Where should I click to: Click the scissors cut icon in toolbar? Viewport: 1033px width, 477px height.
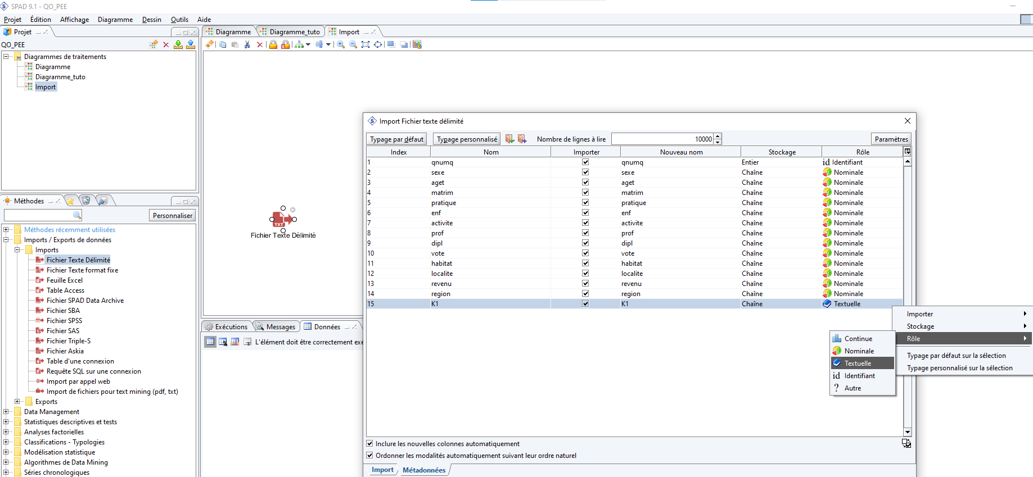click(x=247, y=44)
